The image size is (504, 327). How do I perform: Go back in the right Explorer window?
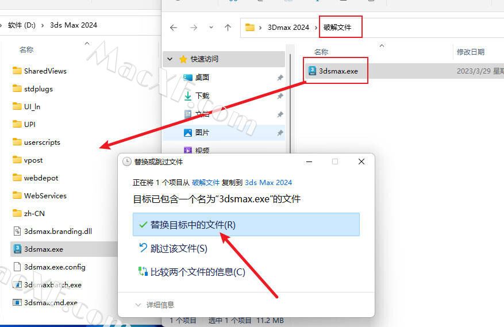[x=174, y=28]
